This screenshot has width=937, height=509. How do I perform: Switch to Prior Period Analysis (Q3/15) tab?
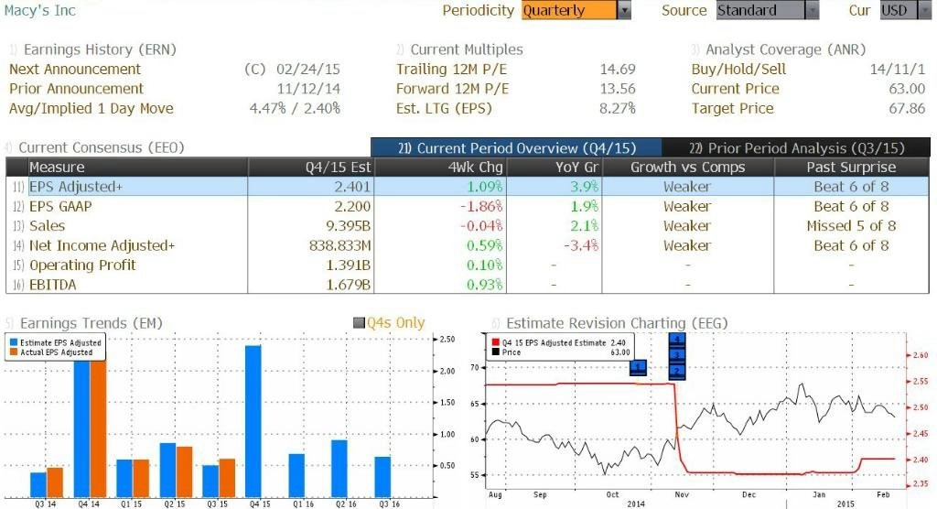pos(796,147)
